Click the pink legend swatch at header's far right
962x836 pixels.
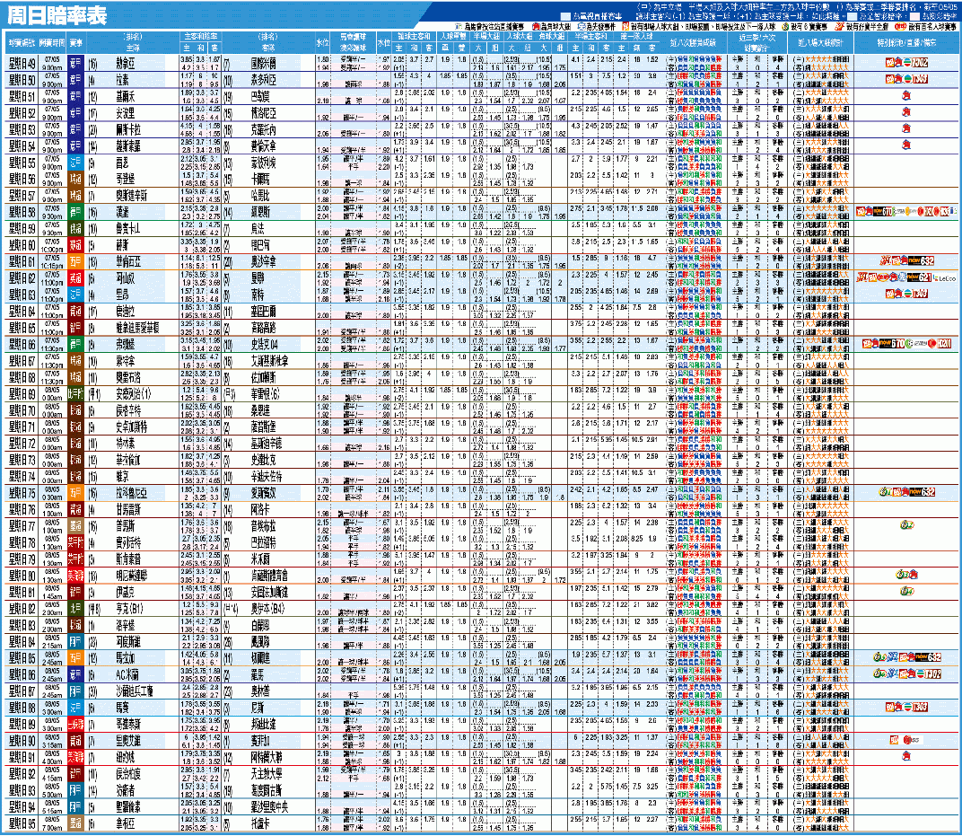pos(914,16)
